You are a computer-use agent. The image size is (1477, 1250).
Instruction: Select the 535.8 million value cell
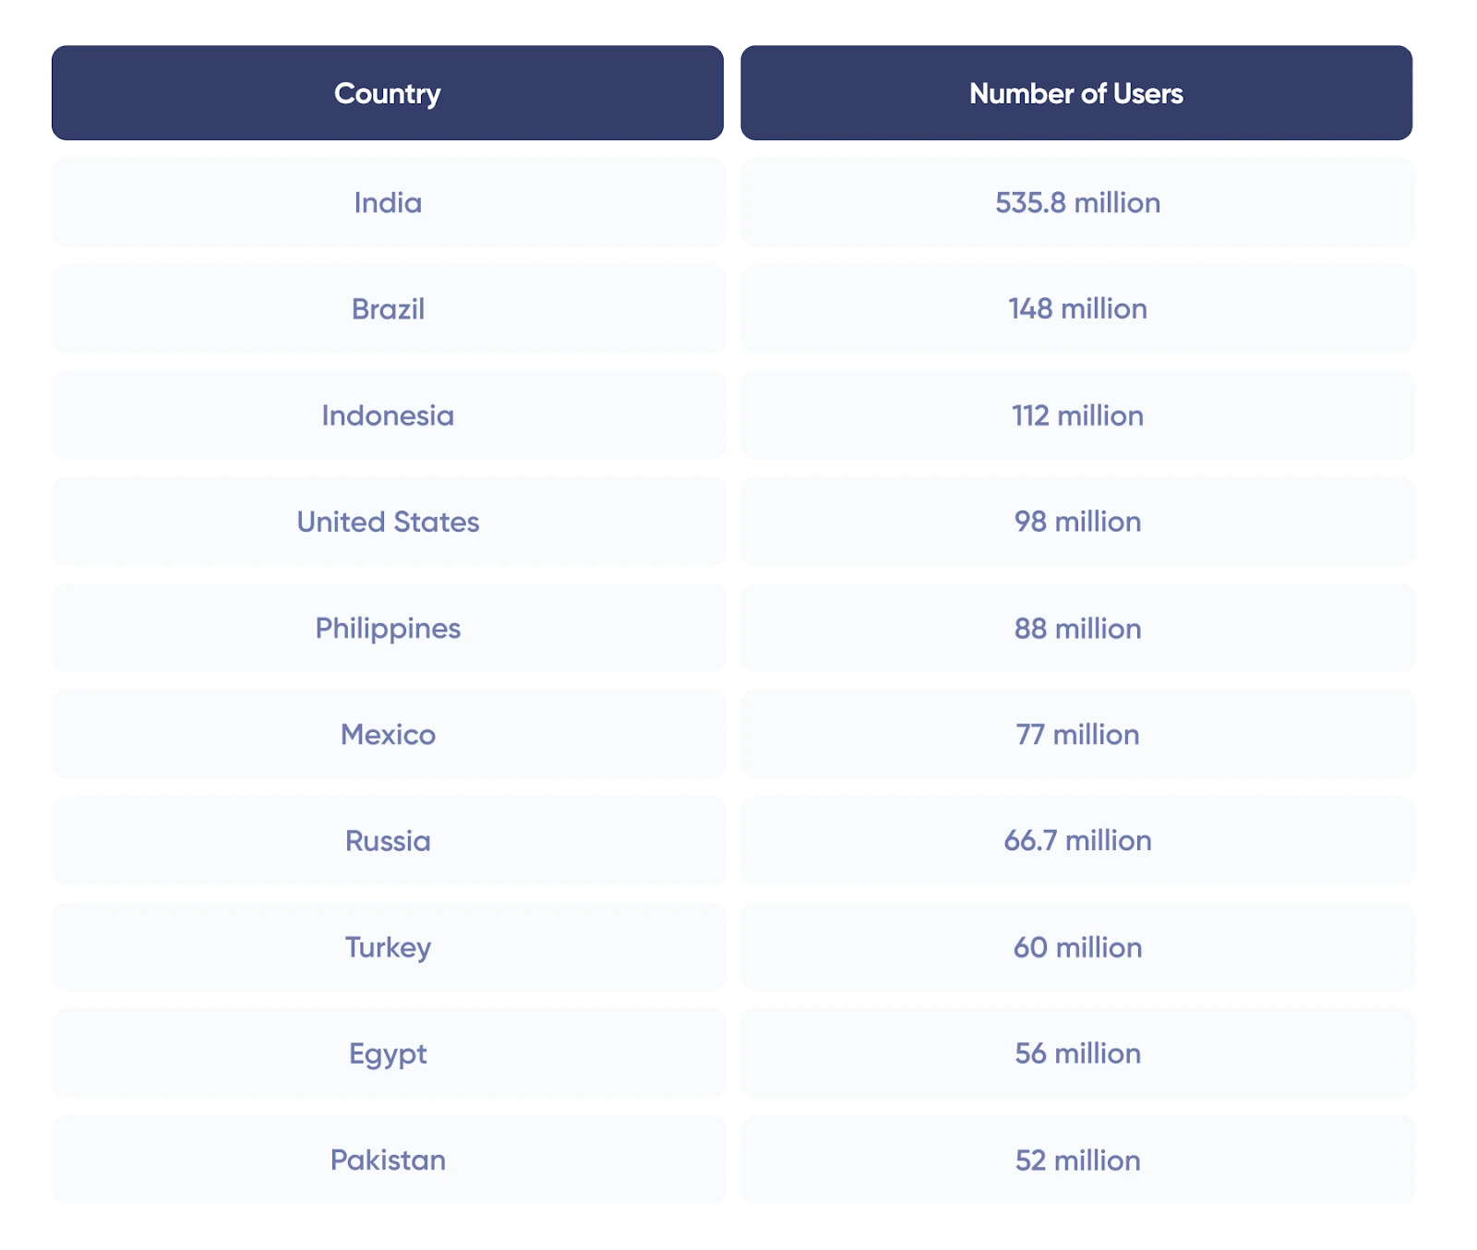[1077, 202]
